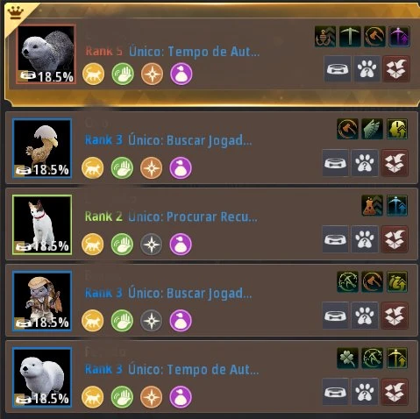Toggle the orange compass circle on the Rank 5 pet

click(x=152, y=74)
